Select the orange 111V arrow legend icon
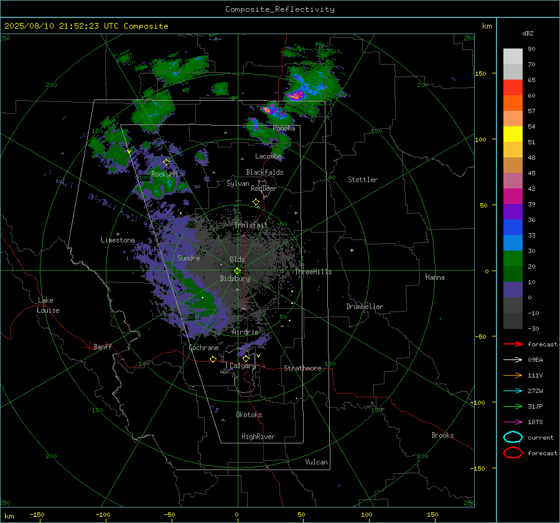 (x=513, y=375)
